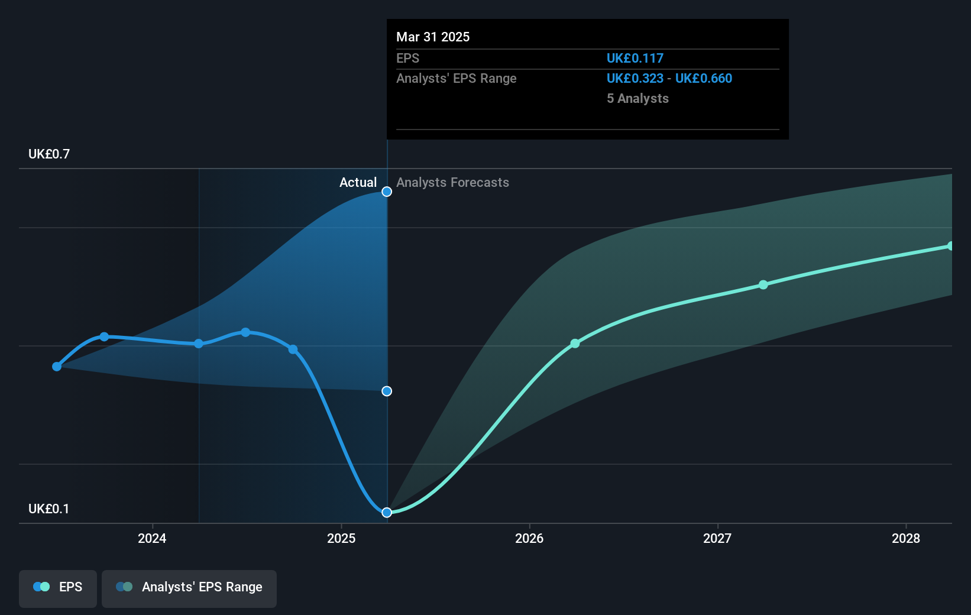This screenshot has width=971, height=615.
Task: Click the lowest EPS data point on blue line
Action: click(x=386, y=512)
